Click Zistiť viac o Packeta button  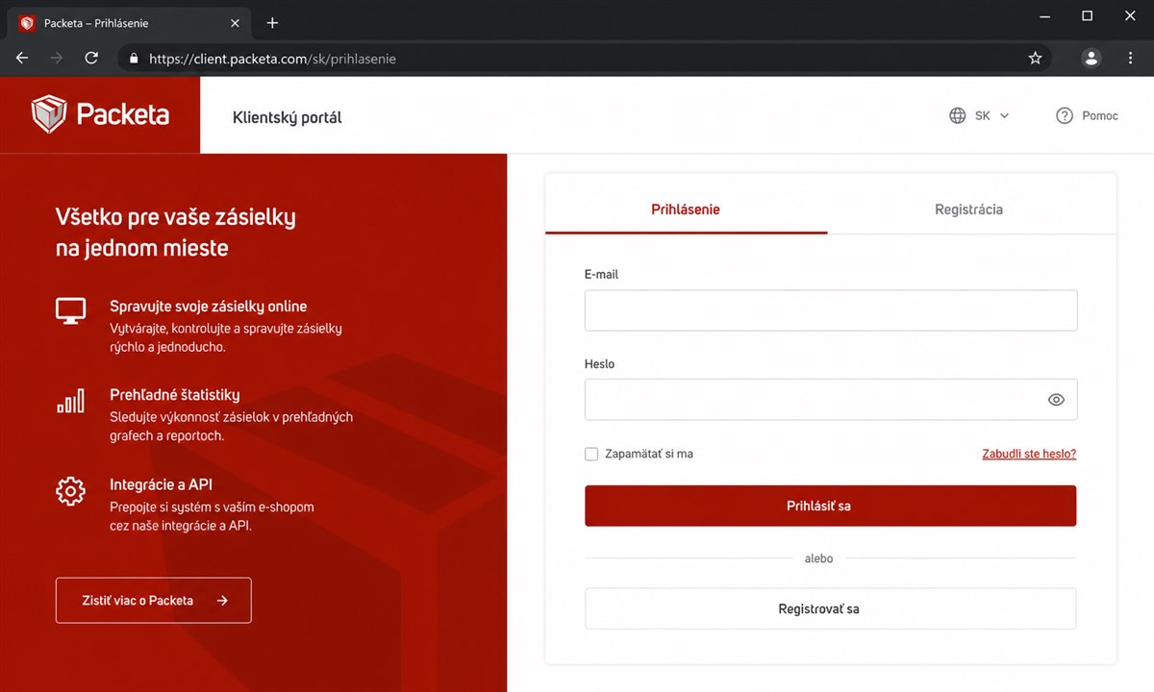pyautogui.click(x=153, y=601)
